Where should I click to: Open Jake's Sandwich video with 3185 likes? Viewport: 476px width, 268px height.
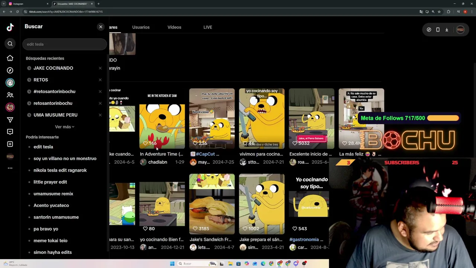(x=212, y=204)
